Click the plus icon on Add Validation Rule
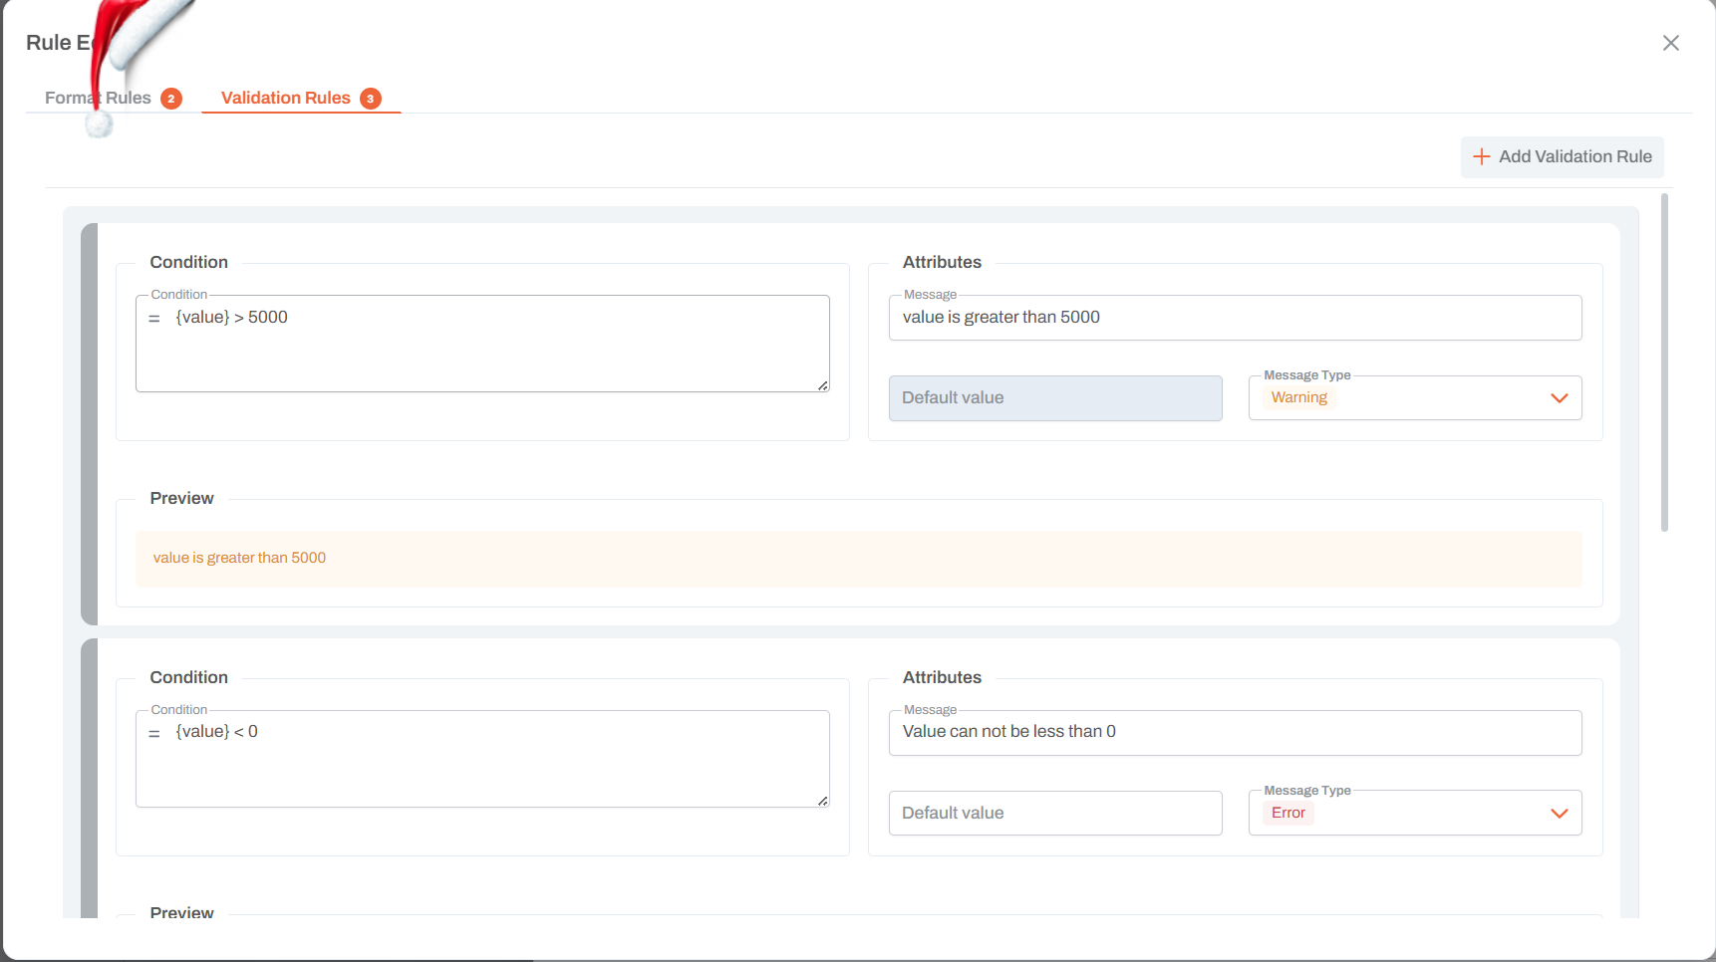The height and width of the screenshot is (962, 1716). [1482, 156]
